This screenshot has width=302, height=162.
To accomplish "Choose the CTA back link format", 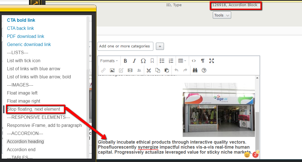I will pyautogui.click(x=20, y=28).
